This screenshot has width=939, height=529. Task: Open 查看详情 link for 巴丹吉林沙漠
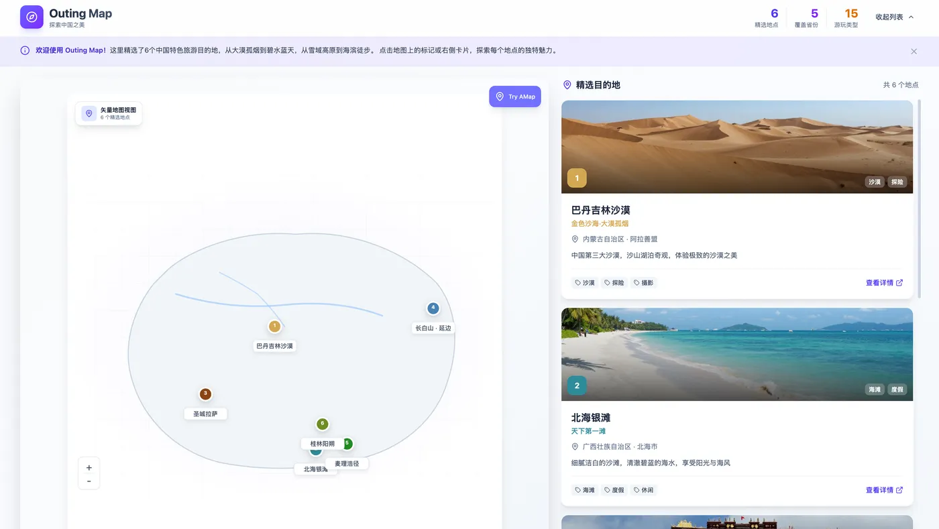tap(884, 283)
